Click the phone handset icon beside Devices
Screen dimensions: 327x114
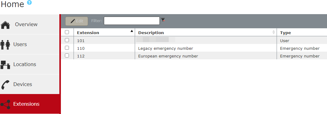(5, 85)
